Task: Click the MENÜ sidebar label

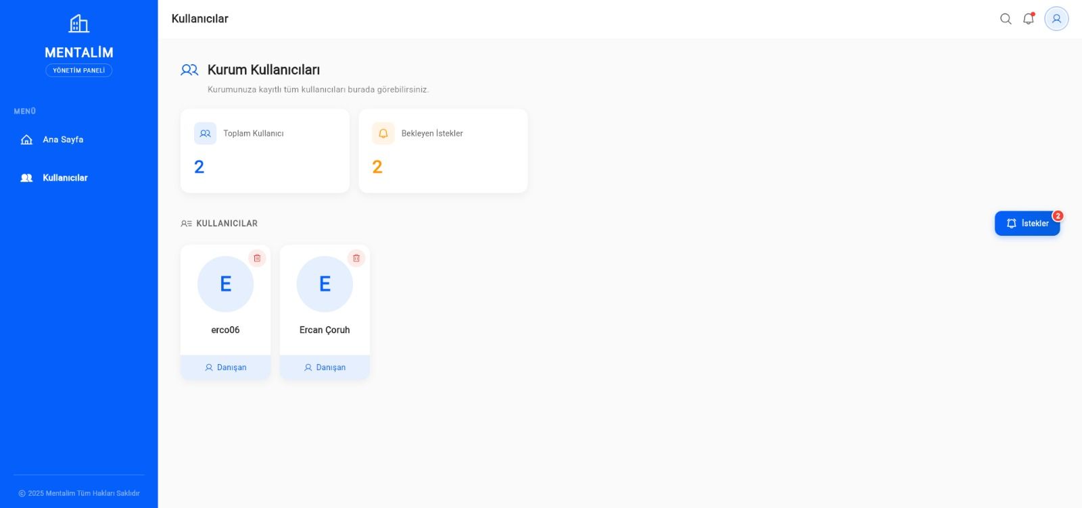Action: point(25,111)
